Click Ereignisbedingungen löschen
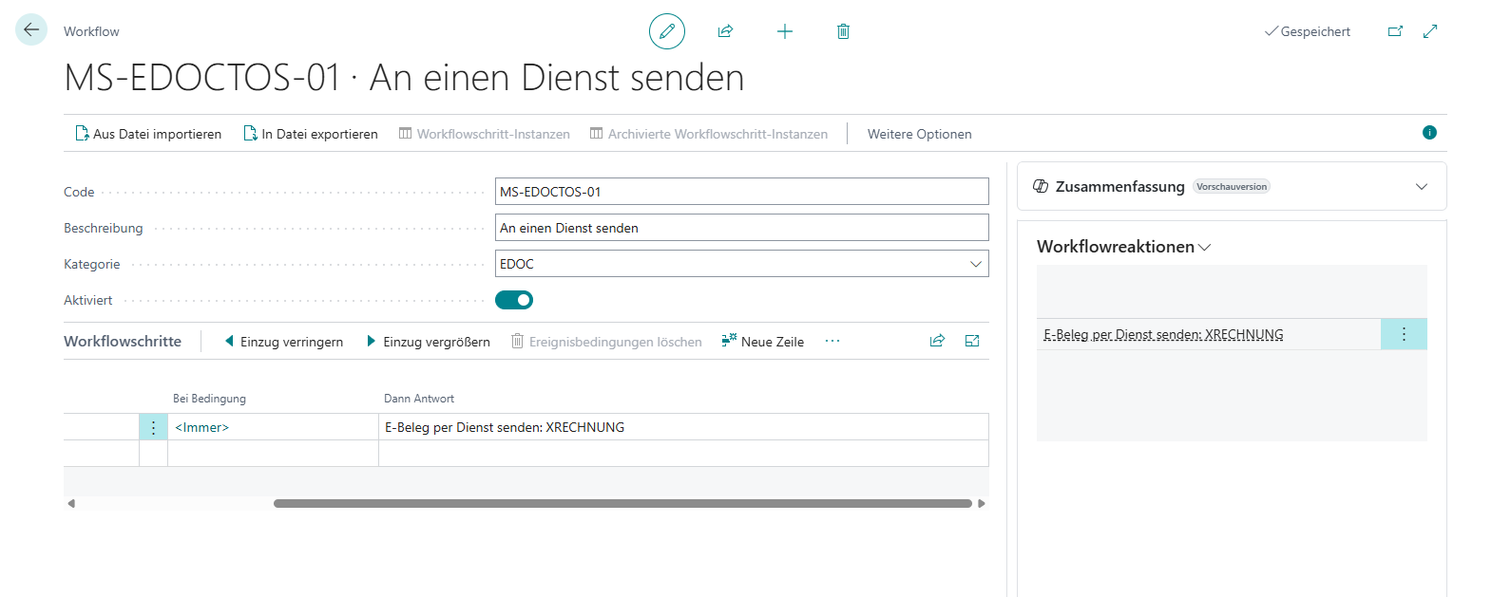 pos(606,342)
